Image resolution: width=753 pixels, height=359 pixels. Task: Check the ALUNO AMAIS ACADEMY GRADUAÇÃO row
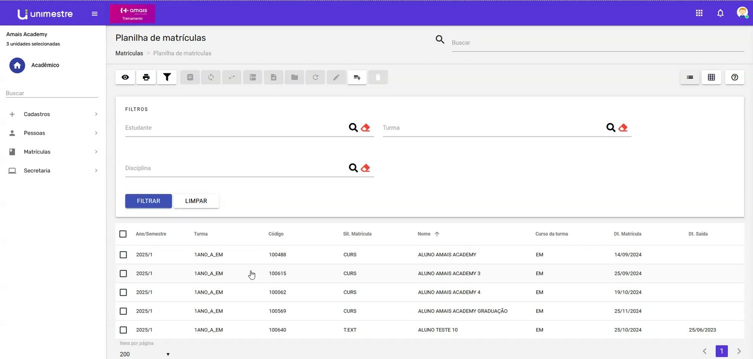tap(123, 311)
